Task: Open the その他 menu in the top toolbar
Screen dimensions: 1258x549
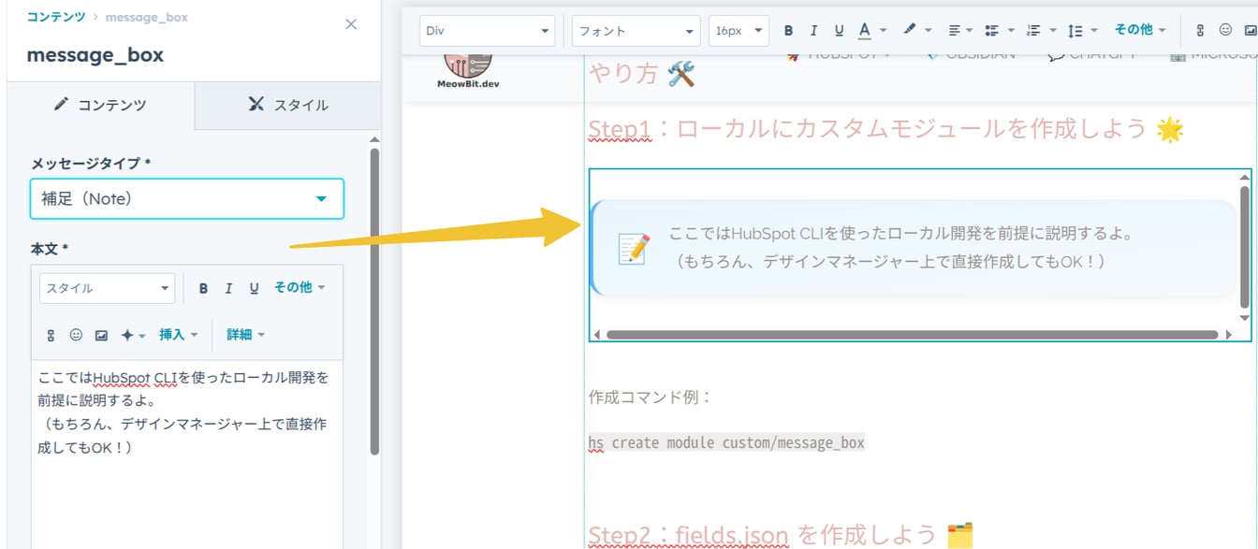Action: [1140, 29]
